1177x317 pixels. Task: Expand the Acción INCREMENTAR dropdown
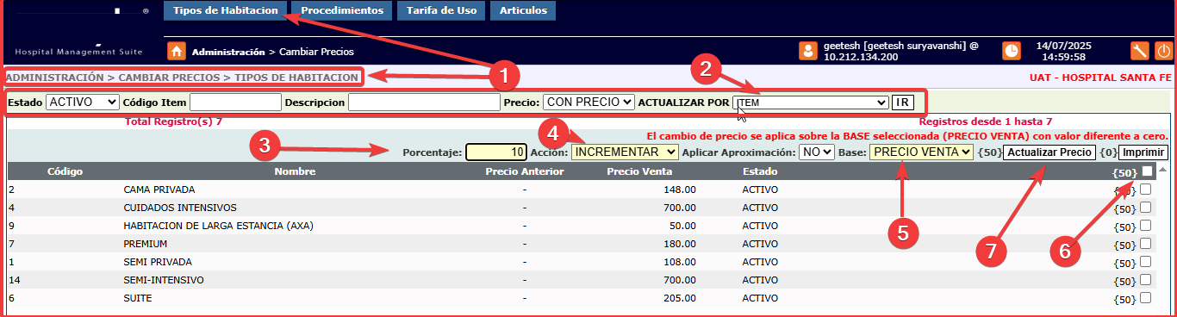[x=625, y=152]
